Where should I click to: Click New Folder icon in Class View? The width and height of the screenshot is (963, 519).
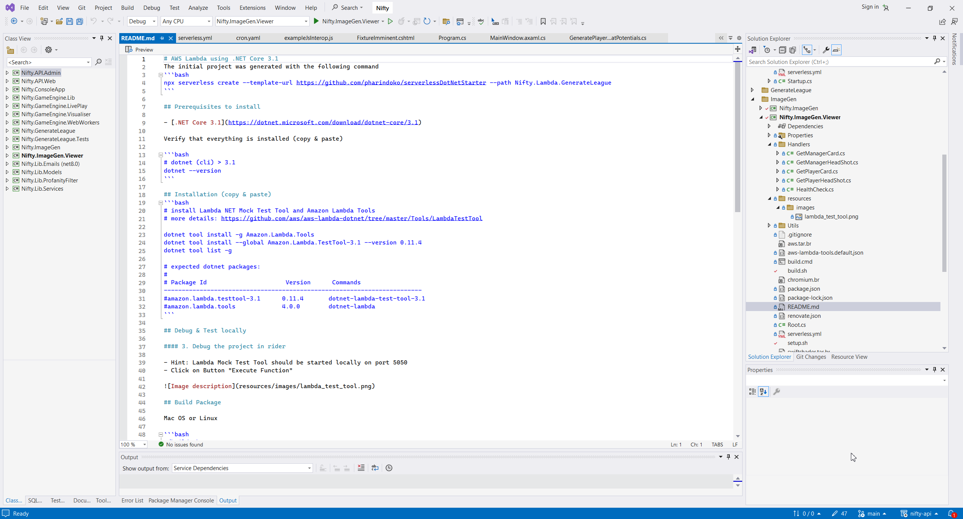[x=10, y=50]
